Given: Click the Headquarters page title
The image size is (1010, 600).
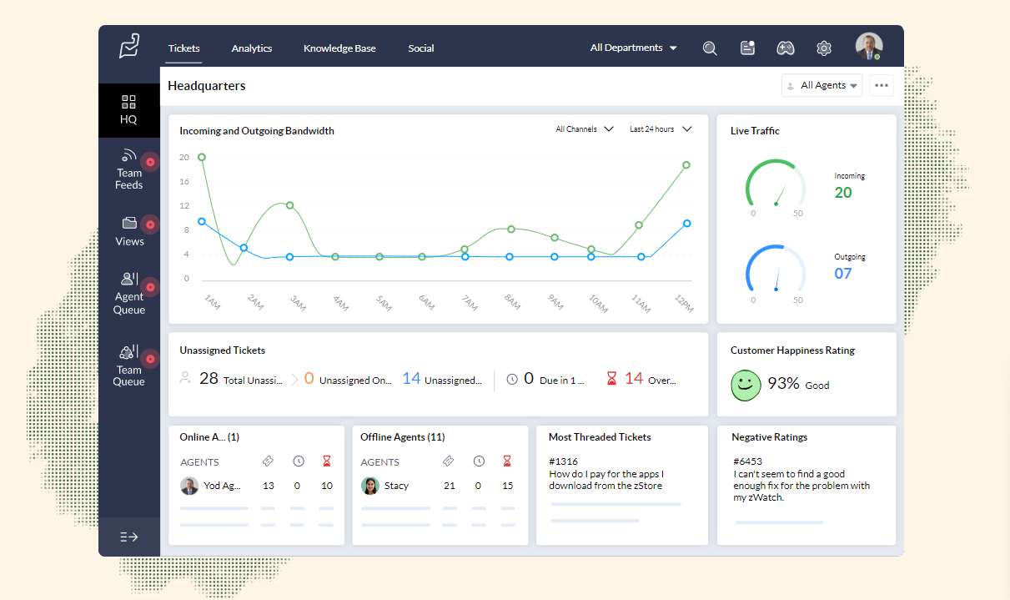Looking at the screenshot, I should coord(207,86).
